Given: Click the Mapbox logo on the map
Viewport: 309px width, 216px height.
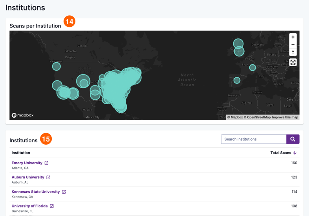Looking at the screenshot, I should (22, 115).
